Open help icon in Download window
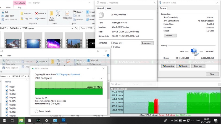Screen dimensions: 221x124 [x=108, y=55]
